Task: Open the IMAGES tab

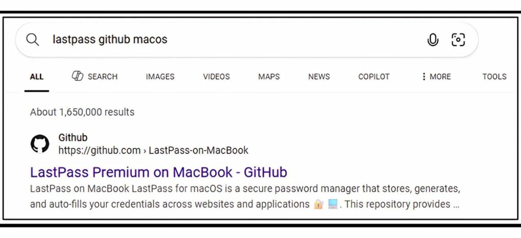Action: [x=160, y=77]
